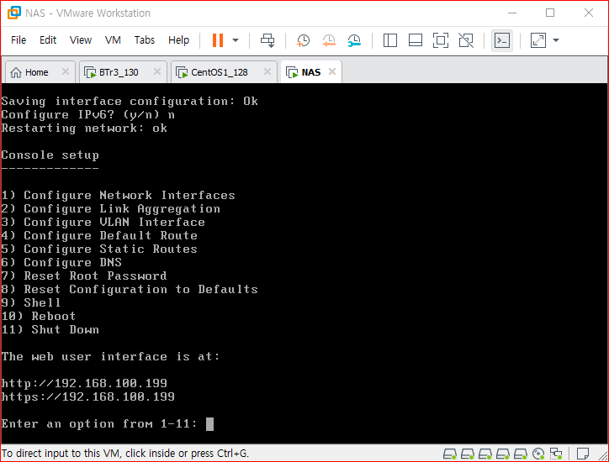Close the VMware Workstation window
This screenshot has height=462, width=609.
[589, 13]
